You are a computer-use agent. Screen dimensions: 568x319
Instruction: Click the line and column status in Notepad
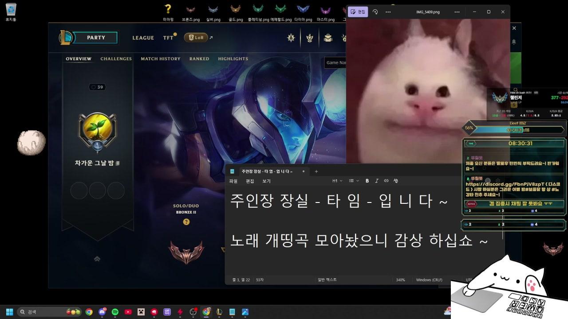coord(241,280)
